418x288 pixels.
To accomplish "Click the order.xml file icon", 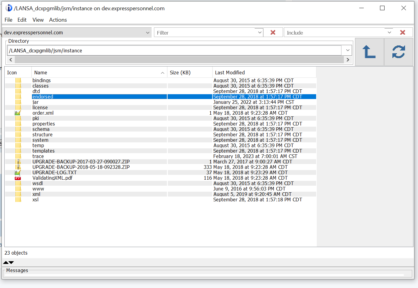I will coord(18,113).
